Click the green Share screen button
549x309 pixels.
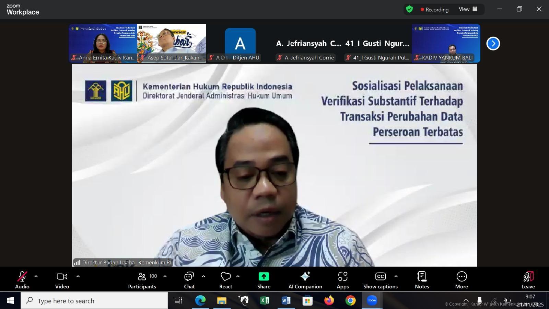pyautogui.click(x=264, y=280)
